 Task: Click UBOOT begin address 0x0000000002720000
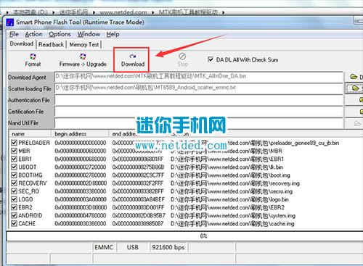[81, 167]
